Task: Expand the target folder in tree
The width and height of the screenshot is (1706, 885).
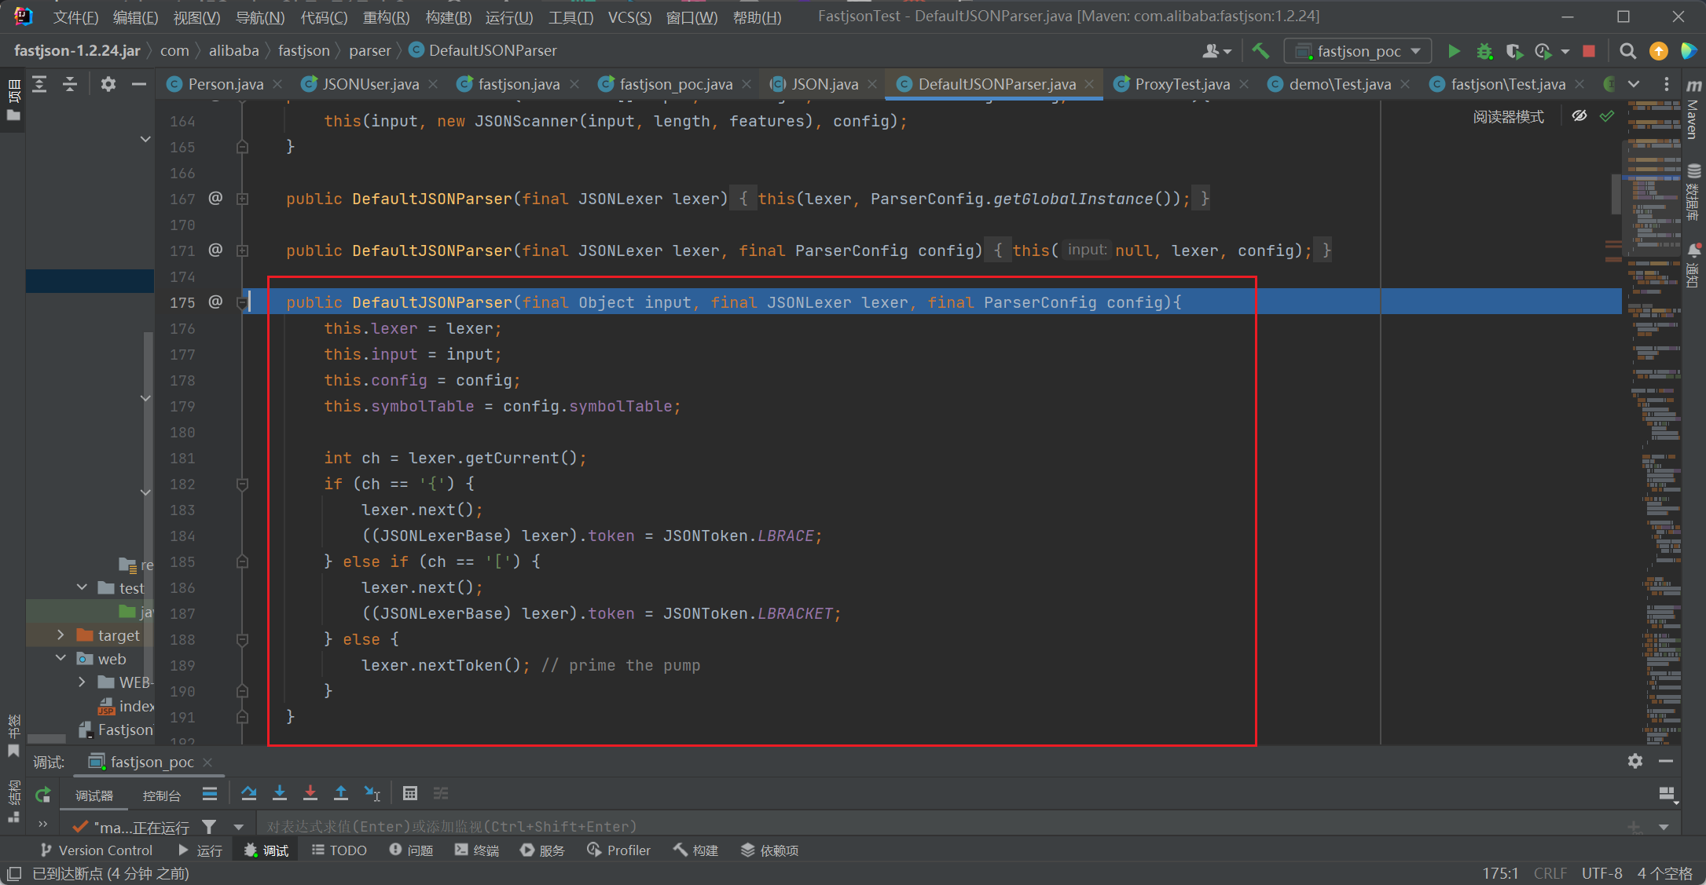Action: point(61,634)
